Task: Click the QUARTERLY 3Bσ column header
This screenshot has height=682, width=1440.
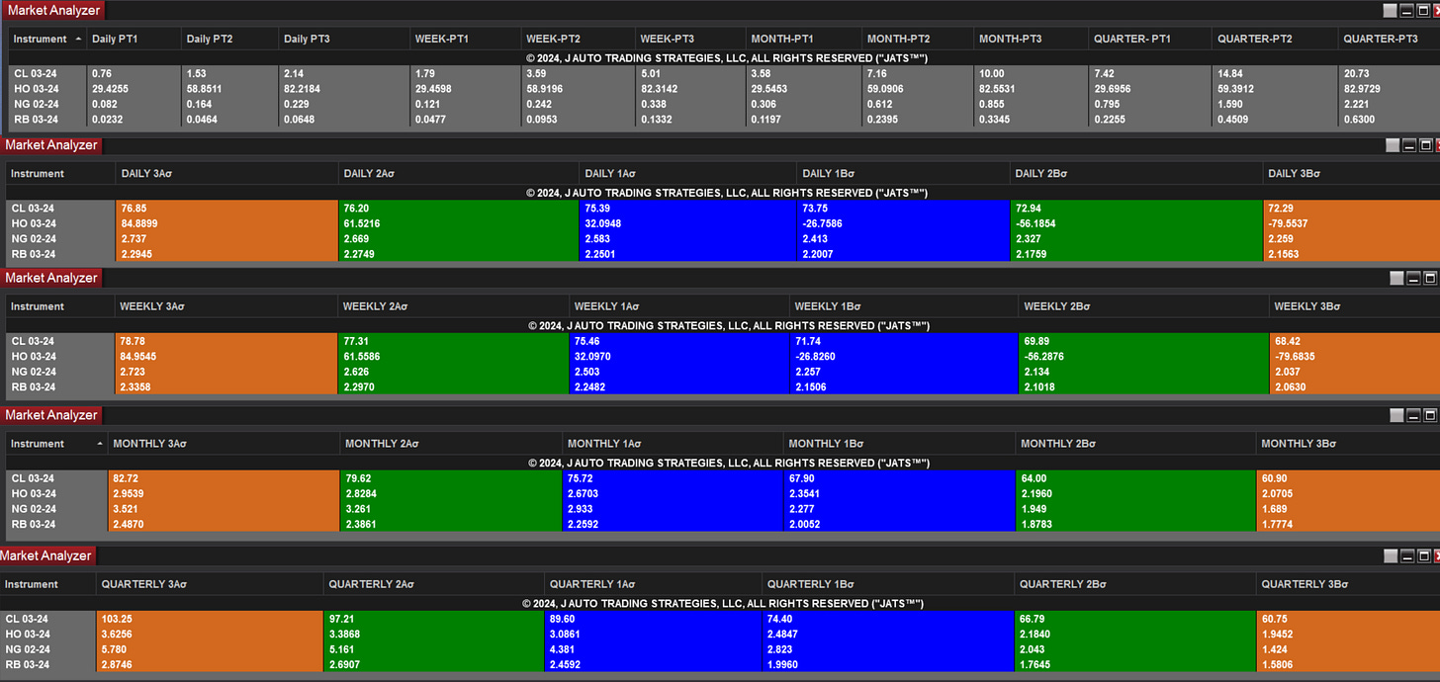Action: click(x=1348, y=584)
